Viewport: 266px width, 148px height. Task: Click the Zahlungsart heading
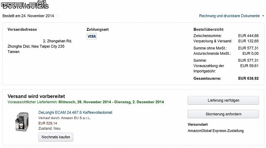98,29
